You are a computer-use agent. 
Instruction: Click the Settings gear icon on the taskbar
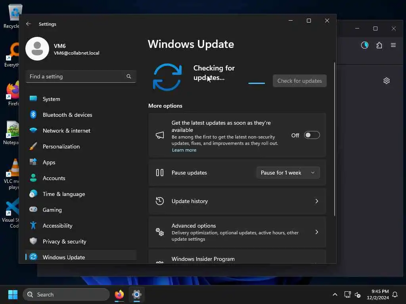[x=137, y=294]
